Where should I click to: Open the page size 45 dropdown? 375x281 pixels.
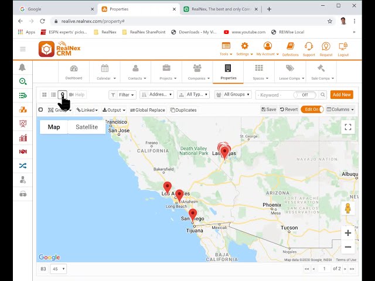click(x=59, y=269)
